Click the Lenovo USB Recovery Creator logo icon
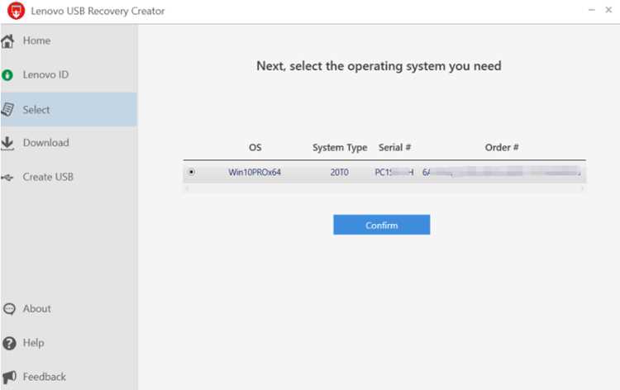Screen dimensions: 620x390 tap(16, 11)
